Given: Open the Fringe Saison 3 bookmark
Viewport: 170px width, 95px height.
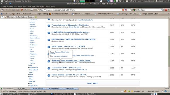Looking at the screenshot, I should click(150, 14).
